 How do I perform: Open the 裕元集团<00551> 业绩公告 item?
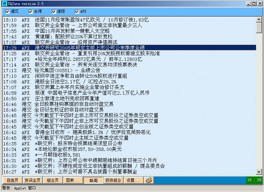pyautogui.click(x=129, y=71)
